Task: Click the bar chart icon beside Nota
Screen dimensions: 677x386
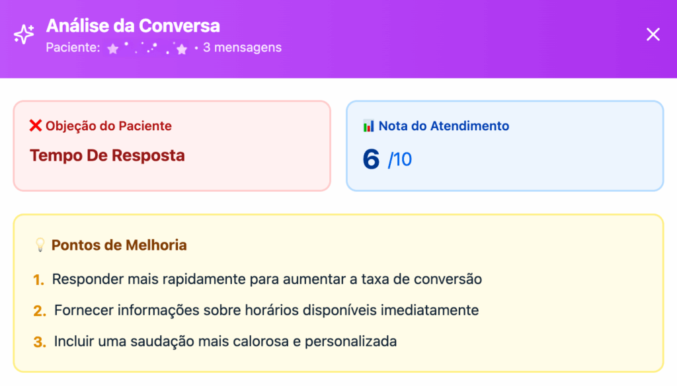Action: point(369,126)
